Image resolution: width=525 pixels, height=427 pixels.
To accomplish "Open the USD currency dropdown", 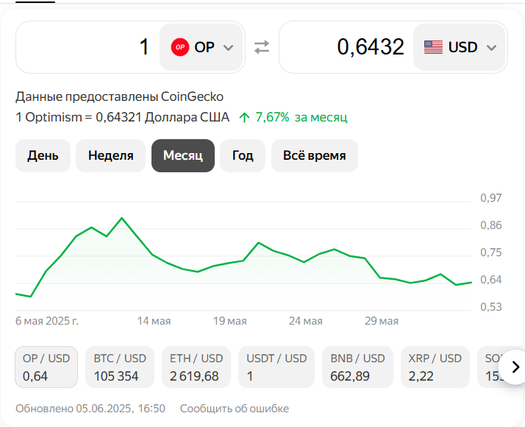I will click(459, 47).
